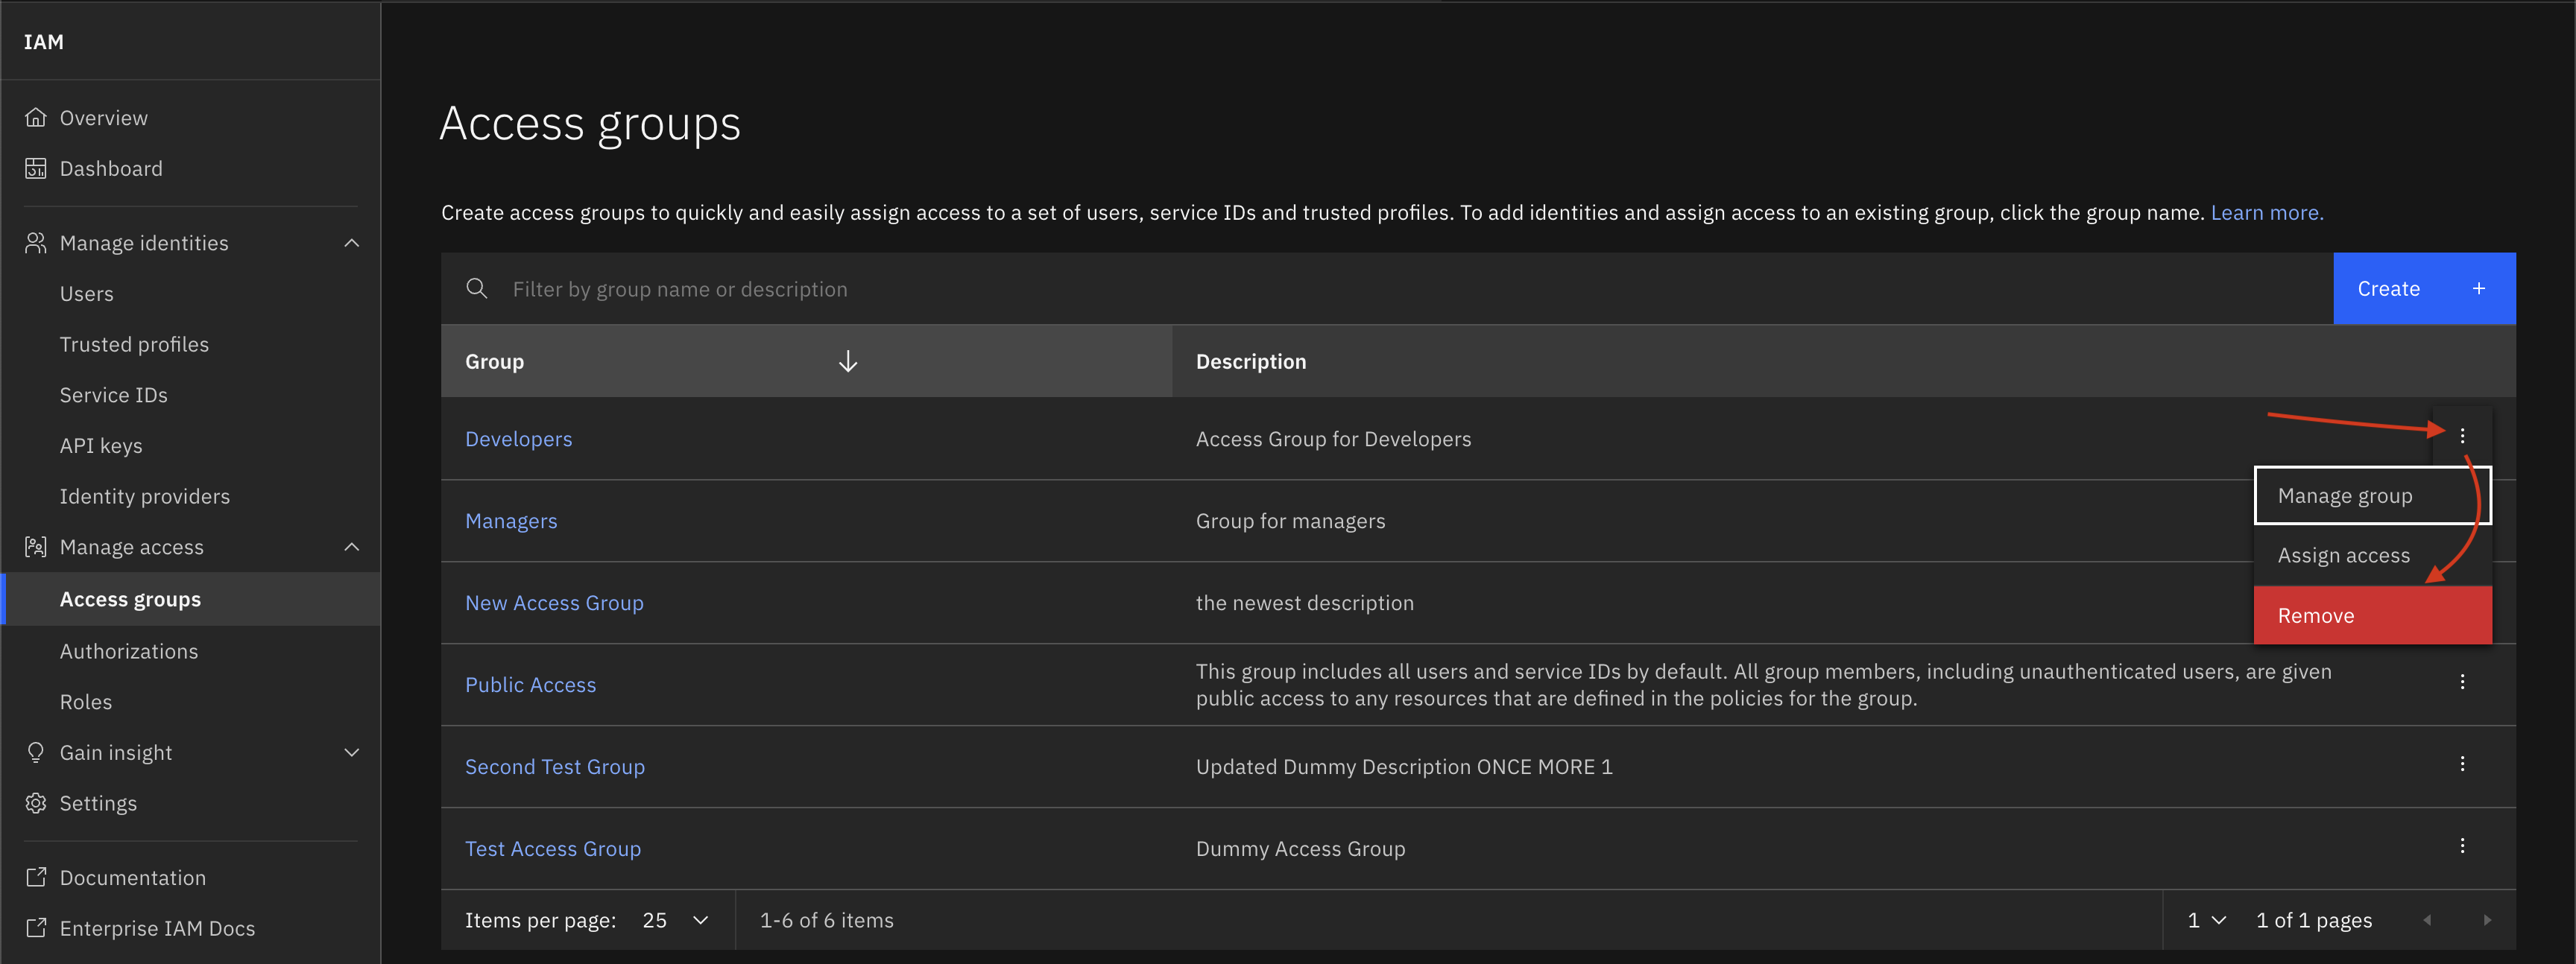Screen dimensions: 2576x964
Task: Open the Managers group link
Action: 511,521
